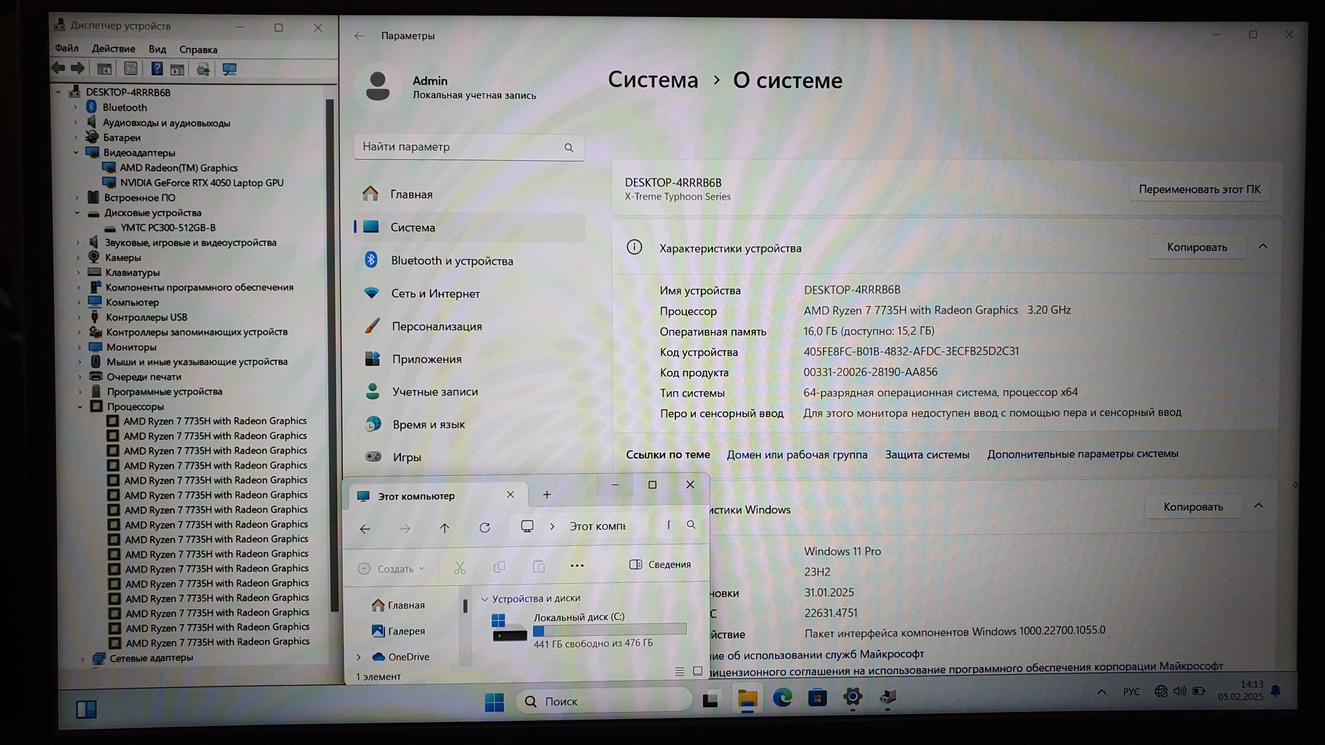Click the Explorer up arrow icon
The height and width of the screenshot is (745, 1325).
coord(444,528)
